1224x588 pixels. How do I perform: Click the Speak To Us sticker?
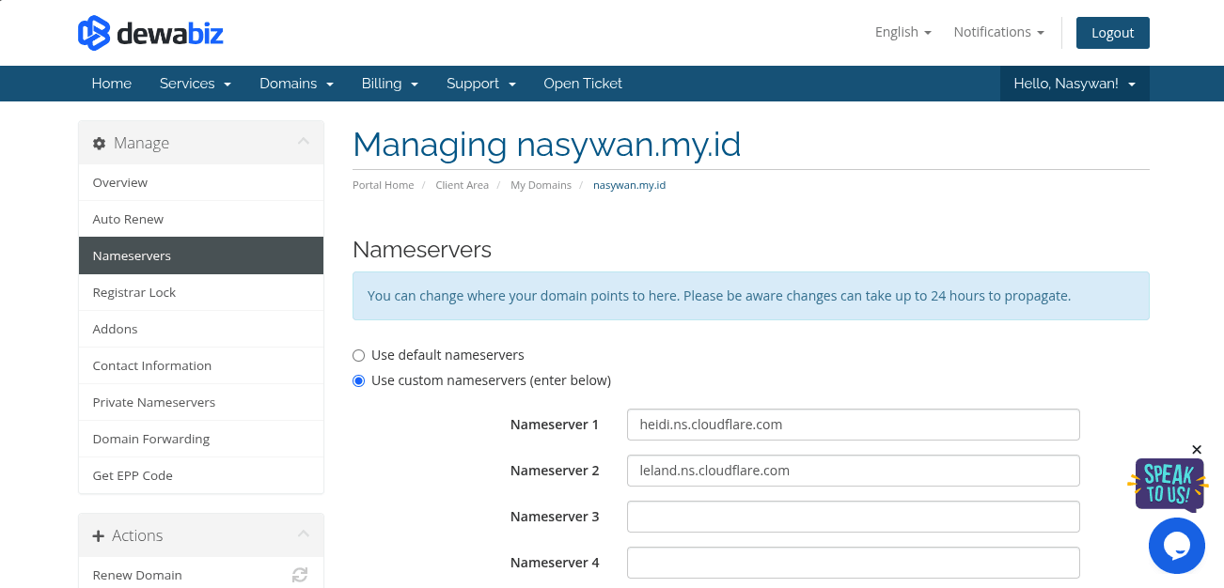[1169, 485]
